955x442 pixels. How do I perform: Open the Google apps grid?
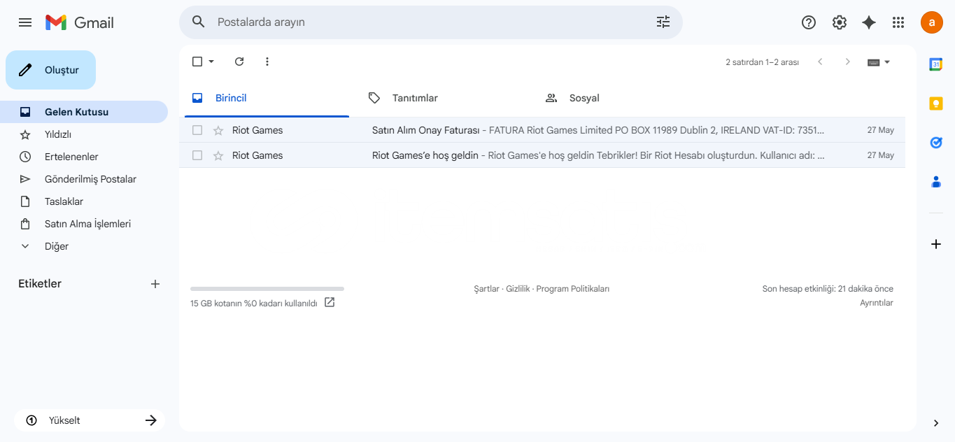tap(898, 22)
